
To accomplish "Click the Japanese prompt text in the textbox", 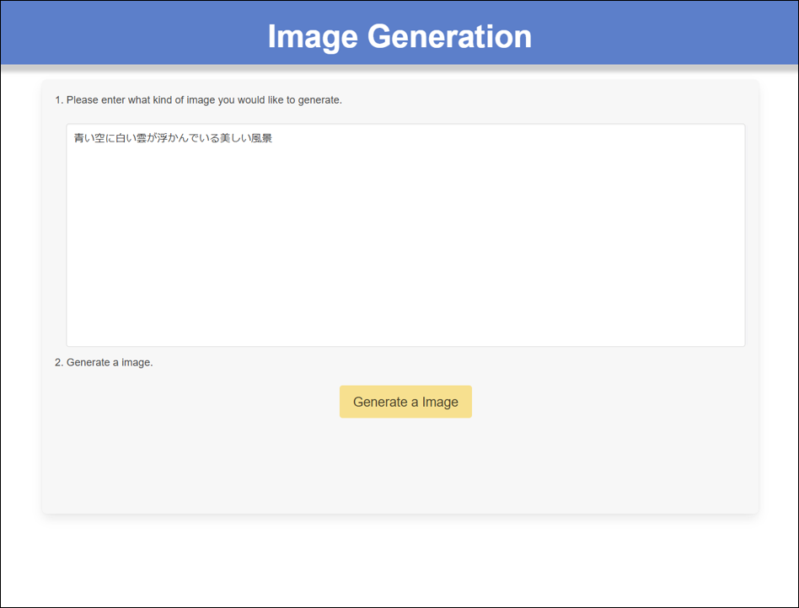I will tap(173, 138).
